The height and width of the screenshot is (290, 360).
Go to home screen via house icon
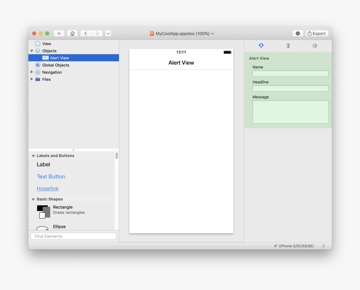pyautogui.click(x=72, y=33)
